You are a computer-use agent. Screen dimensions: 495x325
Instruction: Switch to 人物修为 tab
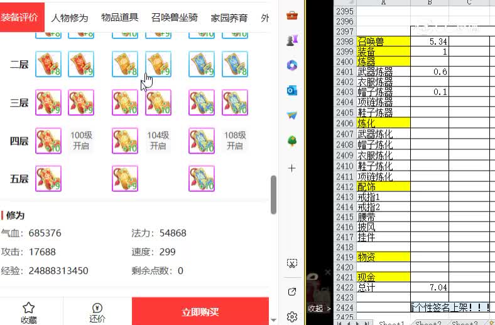pos(70,18)
